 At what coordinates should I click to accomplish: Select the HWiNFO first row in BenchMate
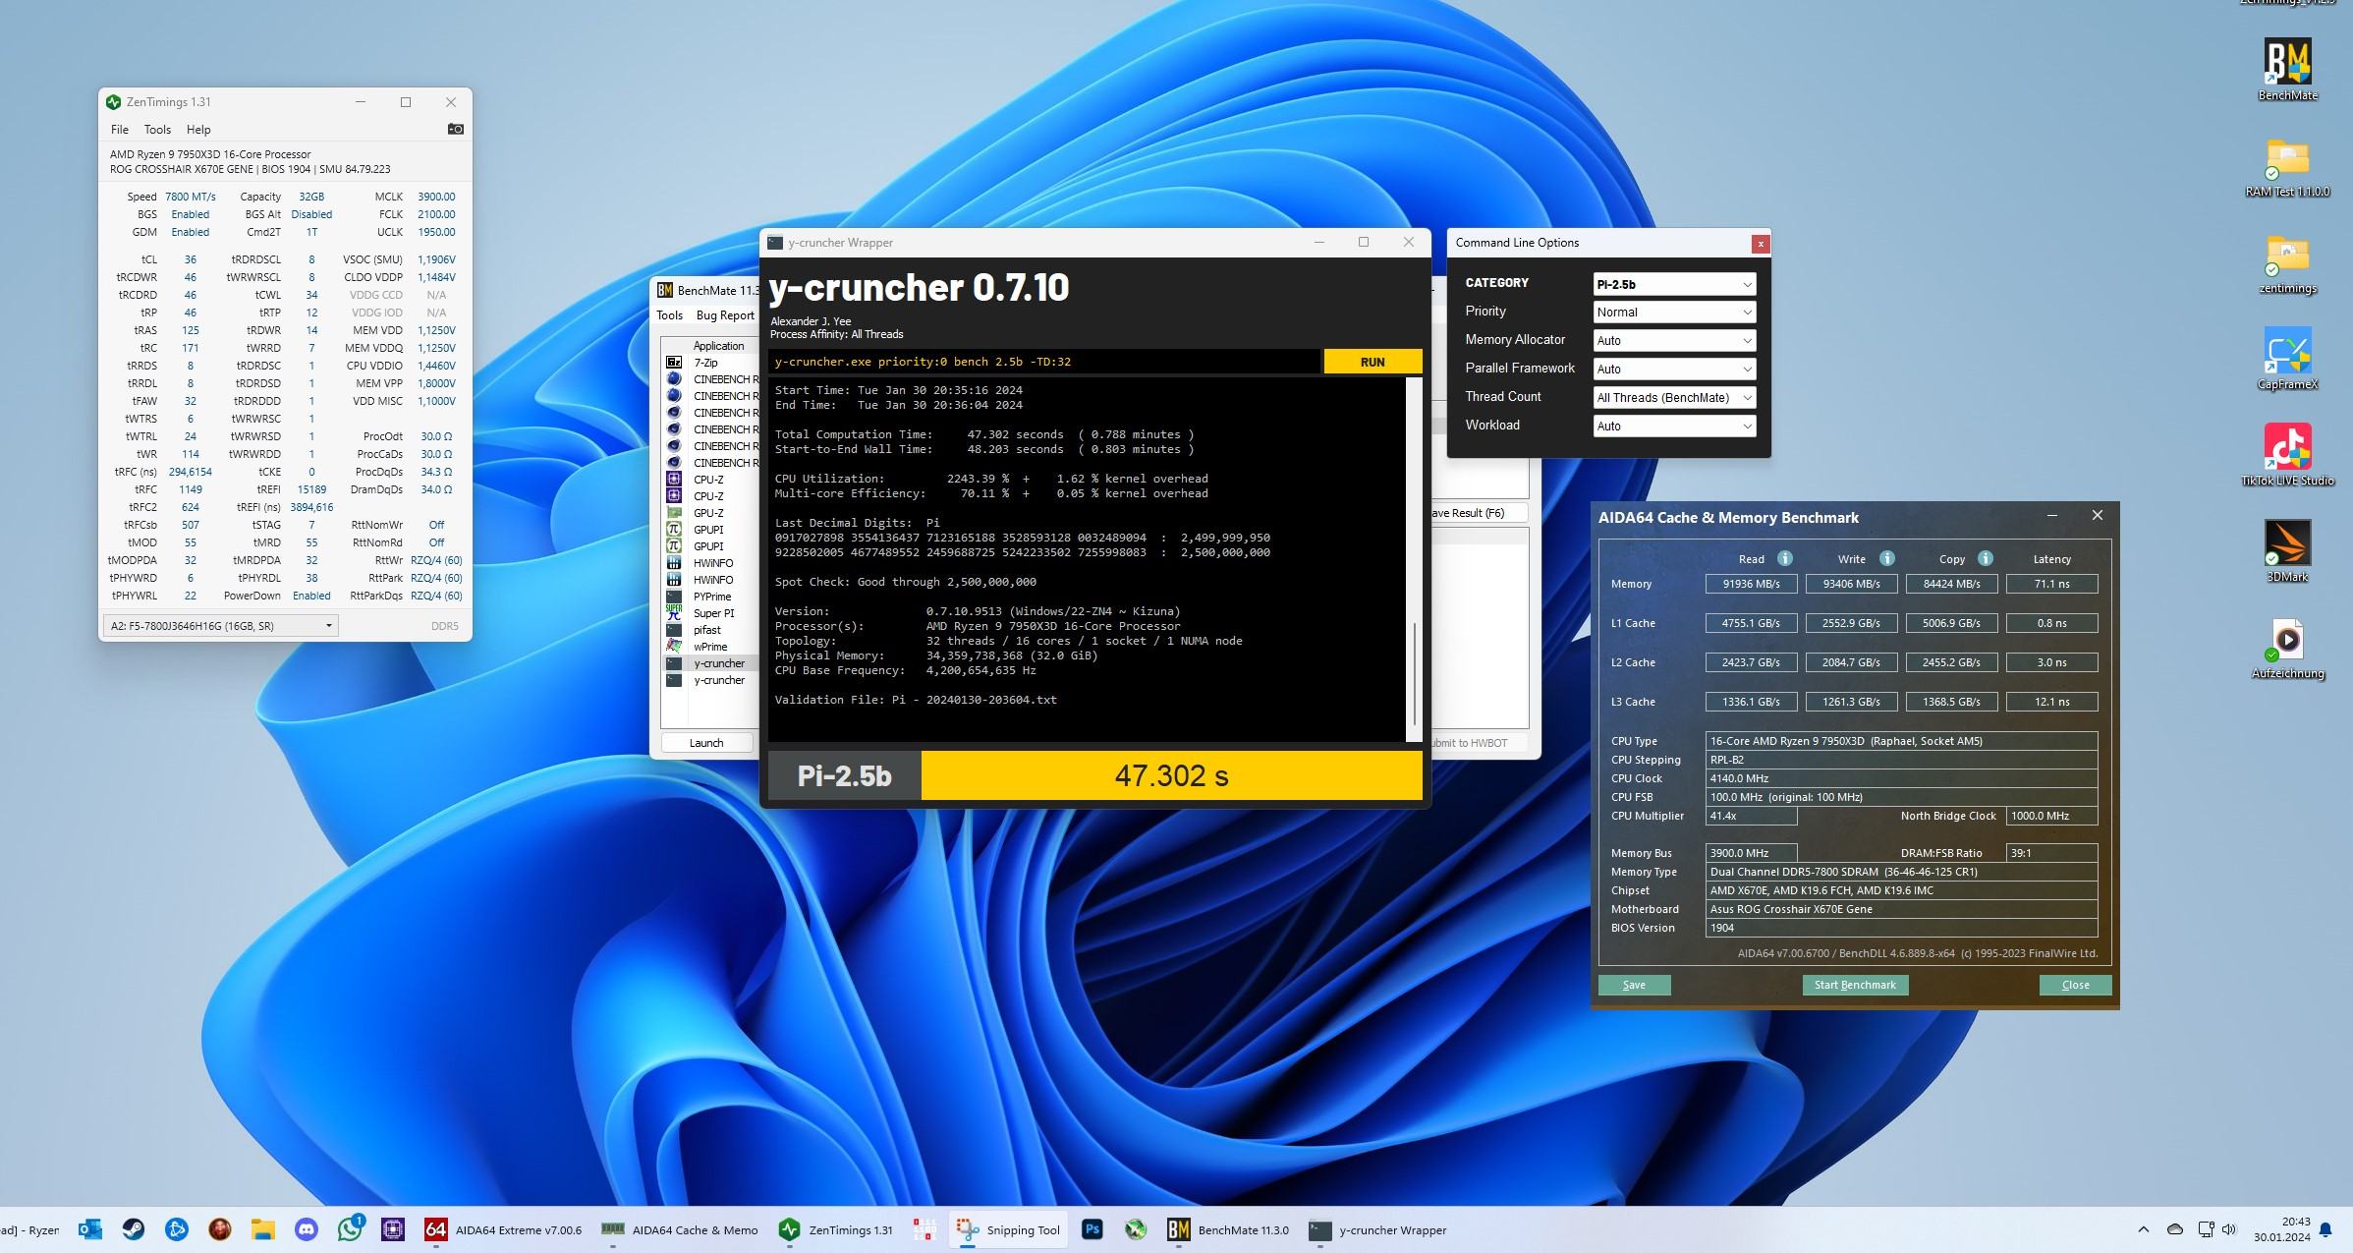coord(712,563)
